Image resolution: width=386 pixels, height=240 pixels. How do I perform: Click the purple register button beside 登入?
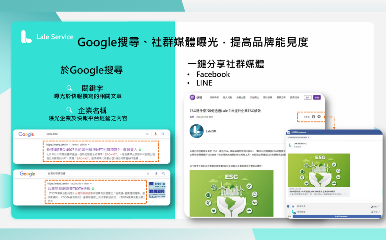(317, 97)
